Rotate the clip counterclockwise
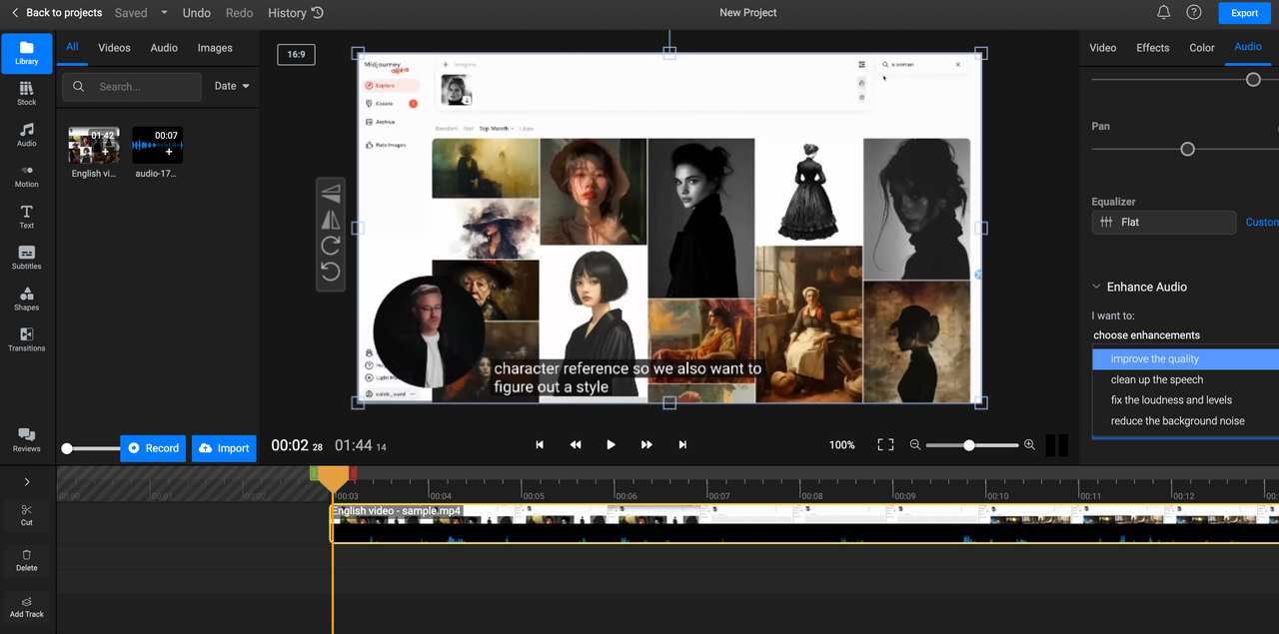 [x=331, y=272]
